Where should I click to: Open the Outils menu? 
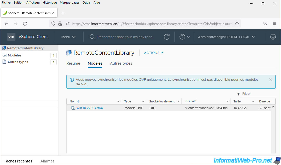click(x=86, y=3)
